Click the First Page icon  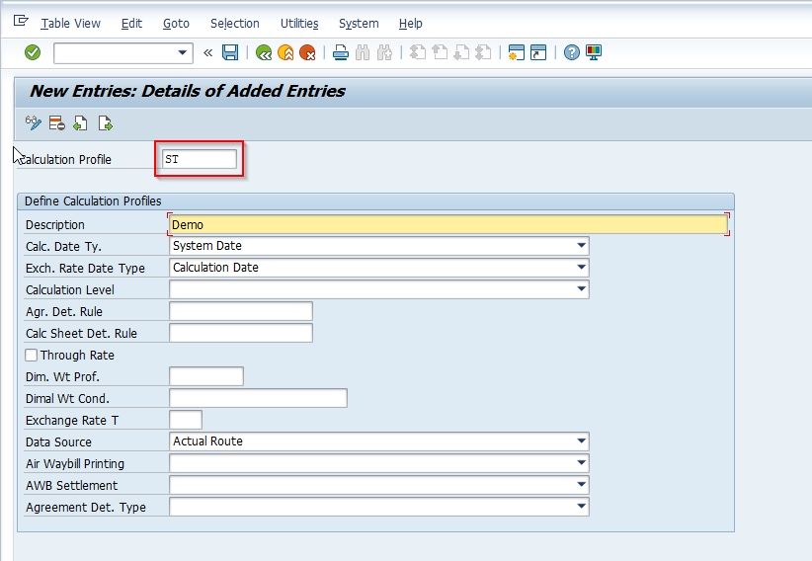pyautogui.click(x=418, y=52)
